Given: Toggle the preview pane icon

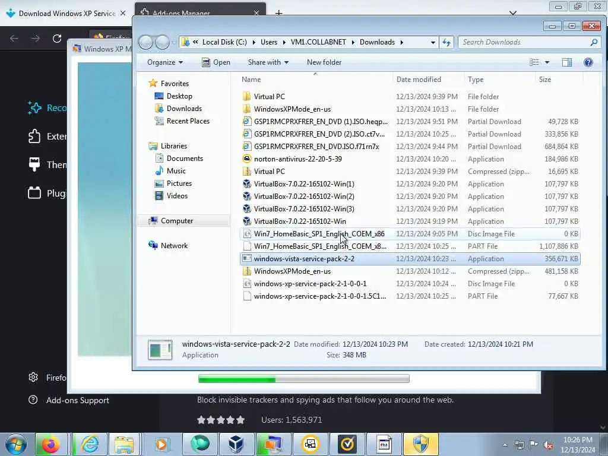Looking at the screenshot, I should (566, 62).
